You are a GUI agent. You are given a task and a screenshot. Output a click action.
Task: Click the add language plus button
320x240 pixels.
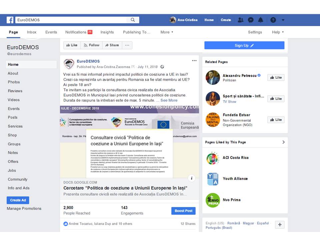click(280, 225)
